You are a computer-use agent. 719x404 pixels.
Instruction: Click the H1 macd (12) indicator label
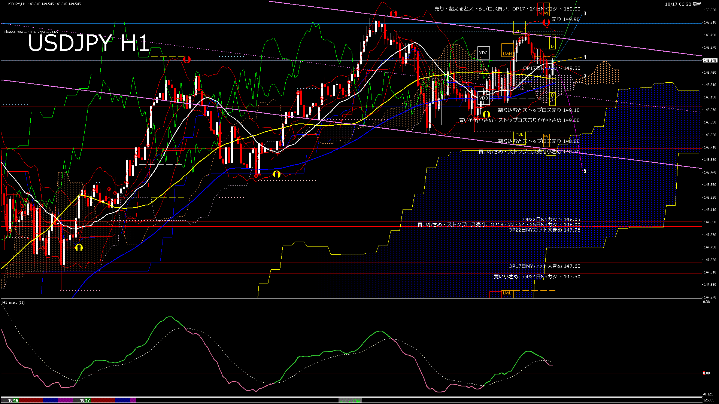13,302
